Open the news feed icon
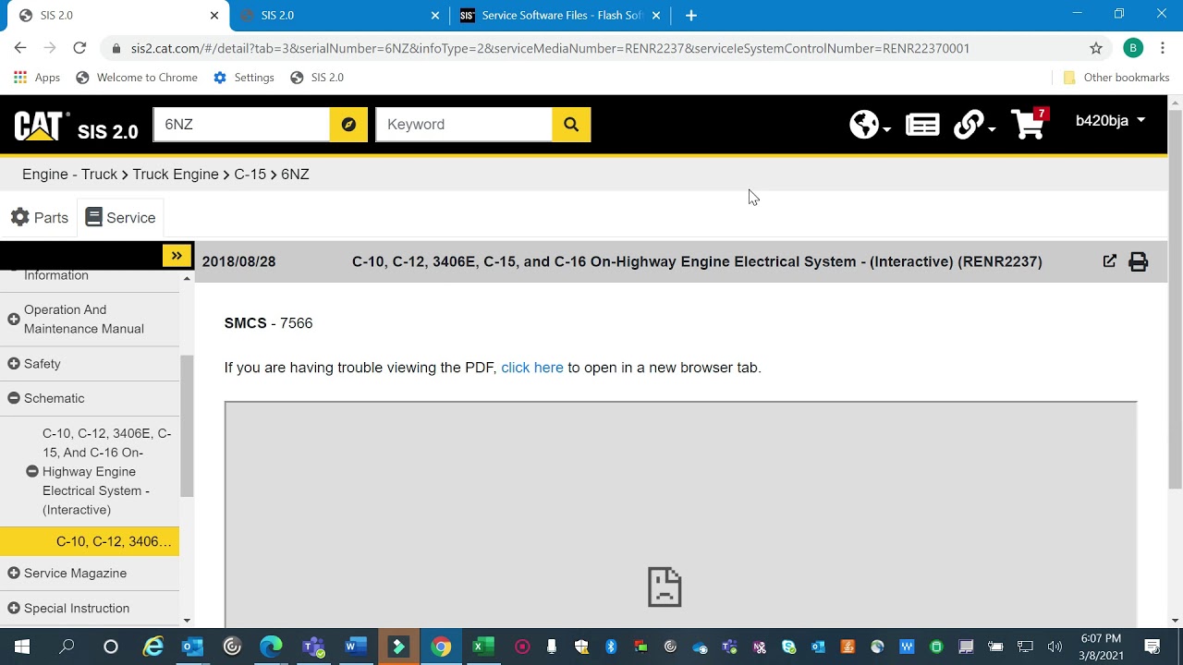This screenshot has width=1183, height=665. [922, 125]
